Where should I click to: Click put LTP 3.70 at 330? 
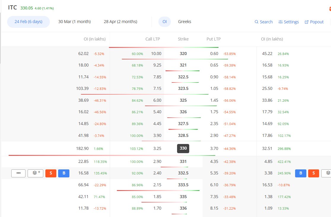coord(214,149)
